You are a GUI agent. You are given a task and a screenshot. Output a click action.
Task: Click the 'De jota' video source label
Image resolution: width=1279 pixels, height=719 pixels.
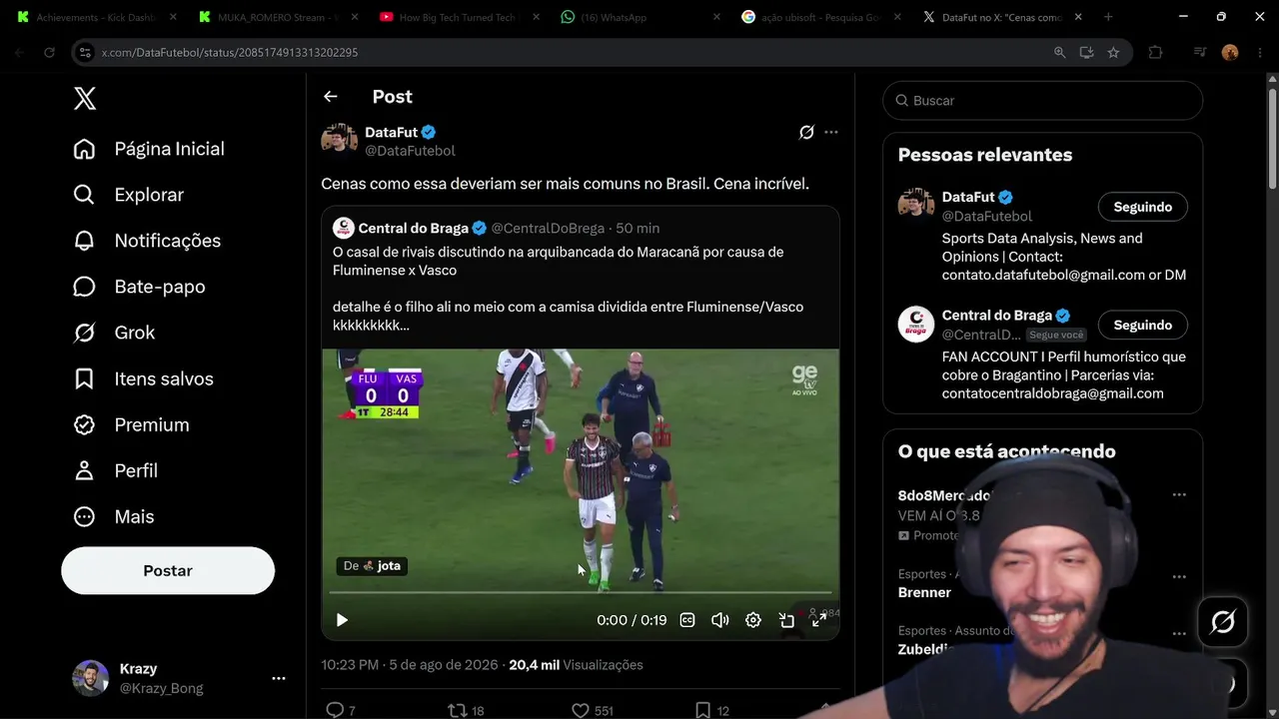tap(372, 566)
